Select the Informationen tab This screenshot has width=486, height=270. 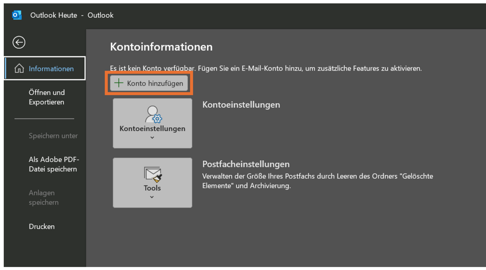pyautogui.click(x=45, y=68)
